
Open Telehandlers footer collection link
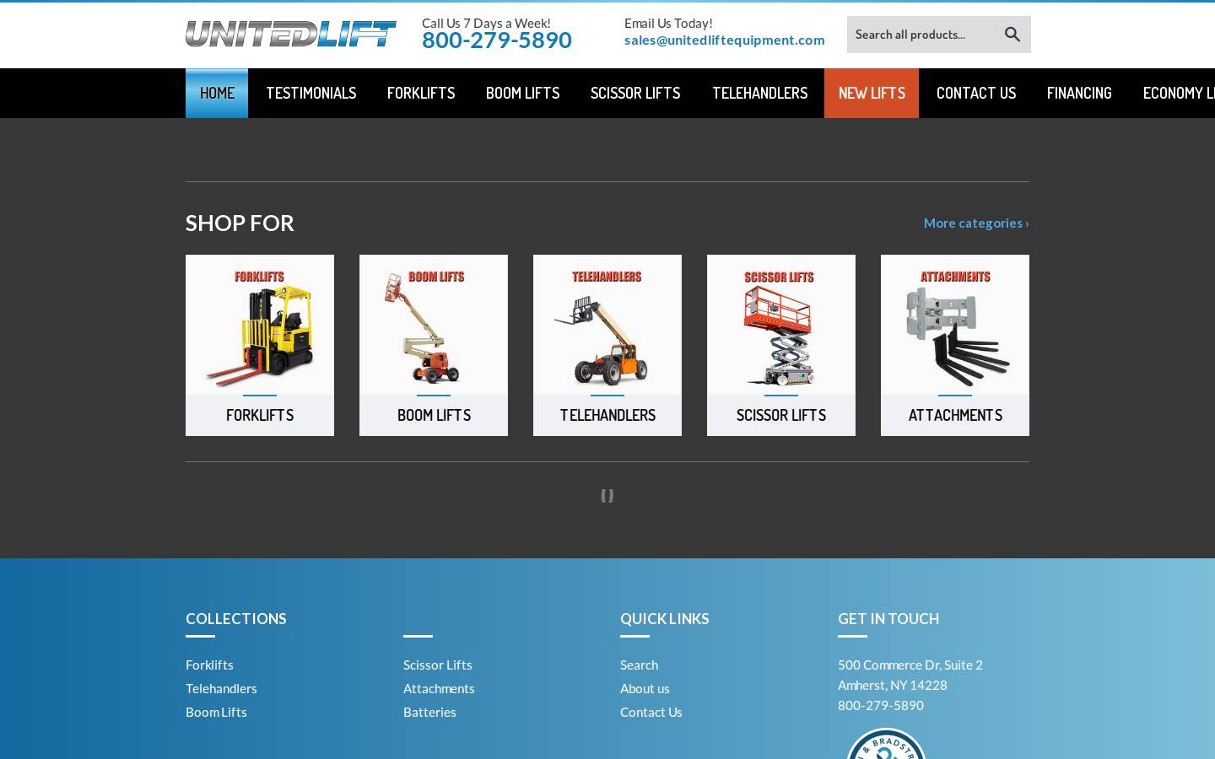point(221,688)
